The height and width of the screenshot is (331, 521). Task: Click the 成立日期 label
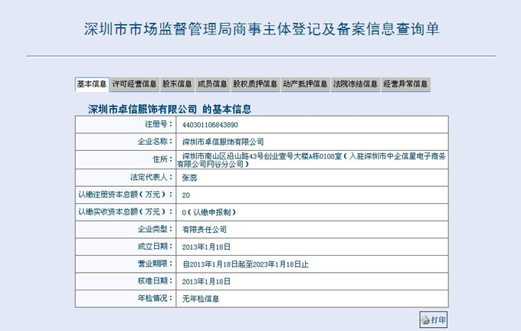point(156,246)
